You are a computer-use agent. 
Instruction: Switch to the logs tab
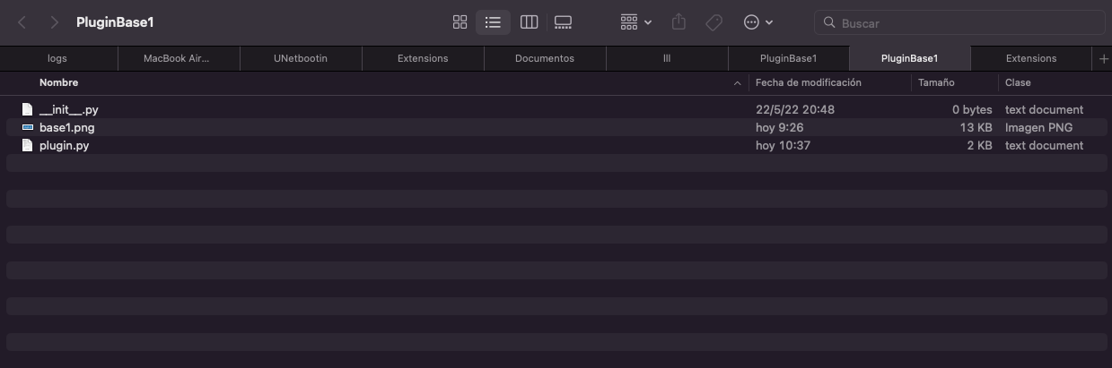[57, 59]
